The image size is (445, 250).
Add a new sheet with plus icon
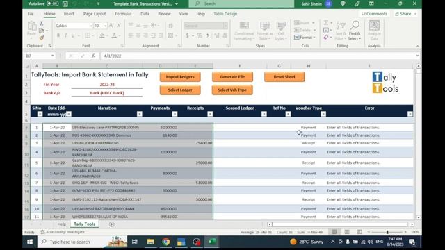coord(111,224)
